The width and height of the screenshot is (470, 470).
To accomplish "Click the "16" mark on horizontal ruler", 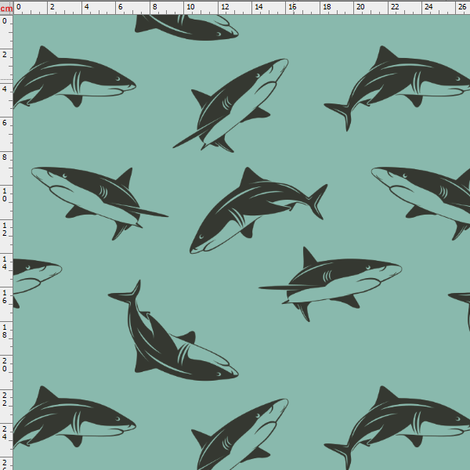I will click(x=292, y=6).
